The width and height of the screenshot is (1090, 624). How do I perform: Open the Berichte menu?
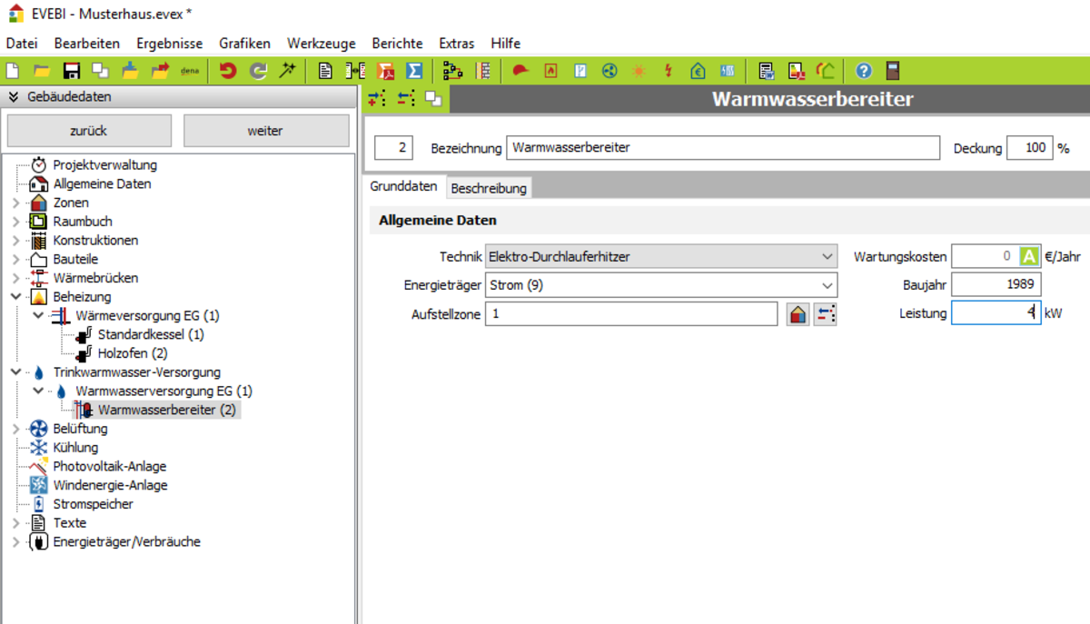pos(397,44)
